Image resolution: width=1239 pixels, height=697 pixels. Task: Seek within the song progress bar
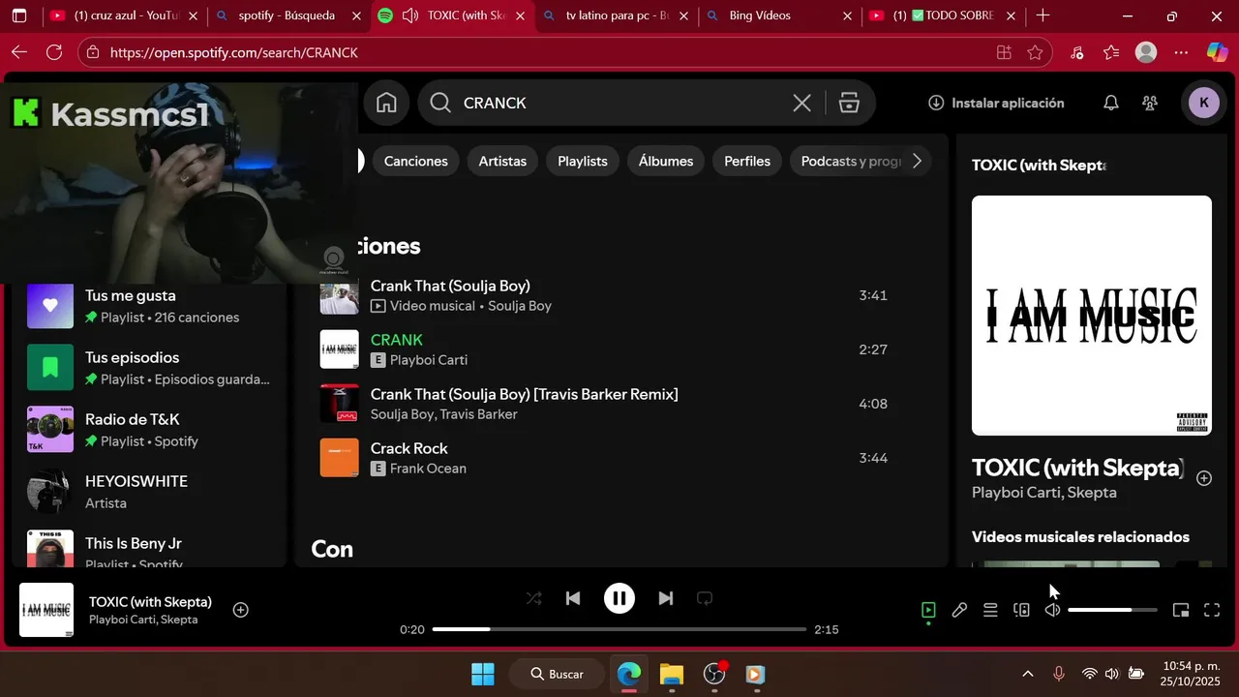tap(619, 629)
